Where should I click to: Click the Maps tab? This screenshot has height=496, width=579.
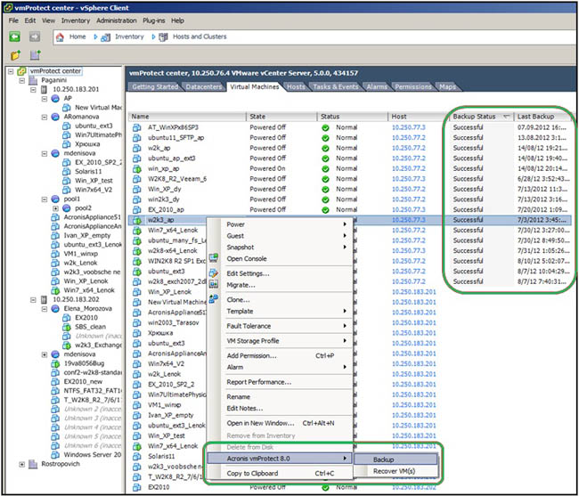pyautogui.click(x=447, y=86)
